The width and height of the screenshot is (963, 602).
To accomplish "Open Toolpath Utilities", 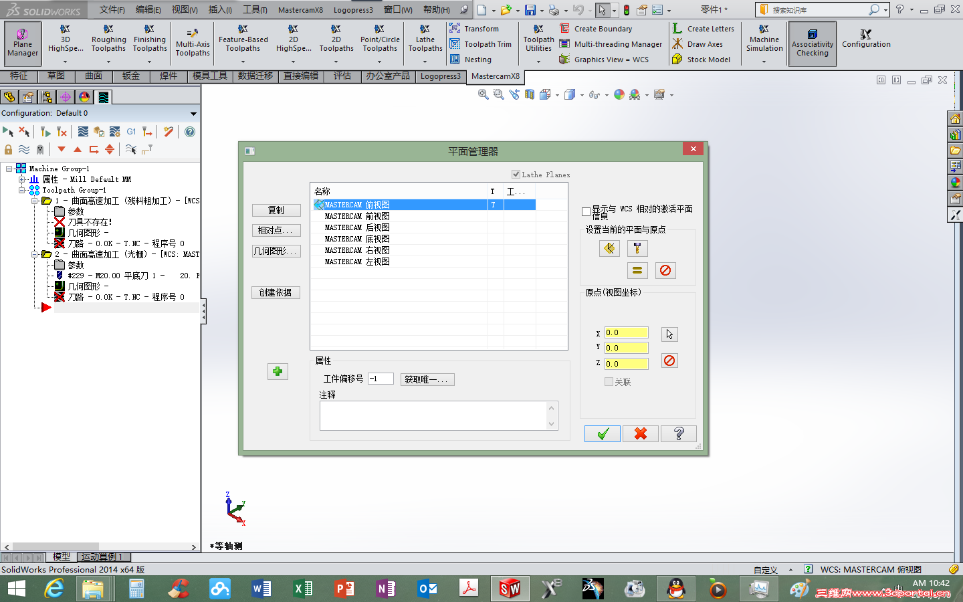I will click(x=538, y=39).
